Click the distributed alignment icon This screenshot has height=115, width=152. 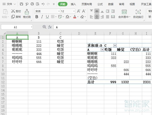point(113,17)
